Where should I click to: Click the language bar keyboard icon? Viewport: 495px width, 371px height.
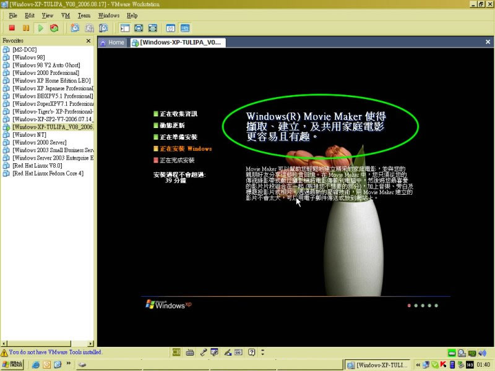[190, 352]
